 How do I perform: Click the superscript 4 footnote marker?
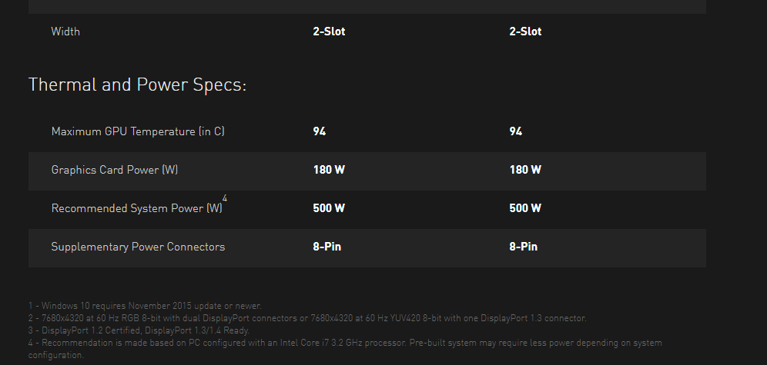pyautogui.click(x=225, y=198)
